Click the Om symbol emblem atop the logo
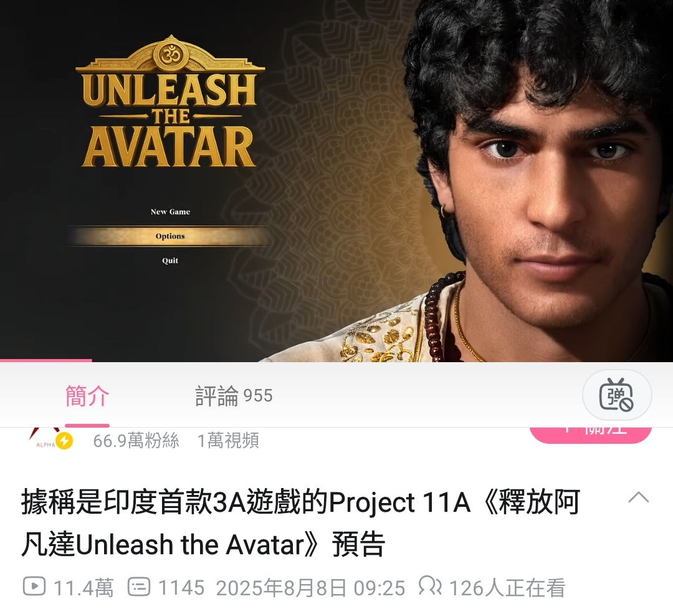The height and width of the screenshot is (609, 673). coord(170,55)
